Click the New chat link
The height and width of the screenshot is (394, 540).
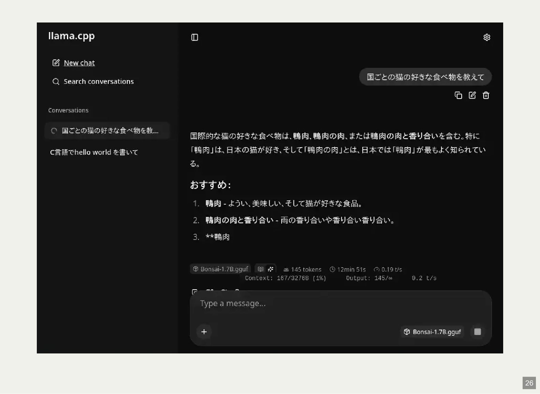(79, 63)
